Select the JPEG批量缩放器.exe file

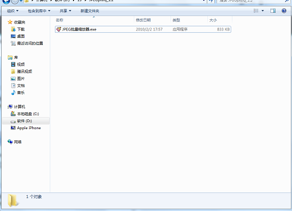click(143, 29)
